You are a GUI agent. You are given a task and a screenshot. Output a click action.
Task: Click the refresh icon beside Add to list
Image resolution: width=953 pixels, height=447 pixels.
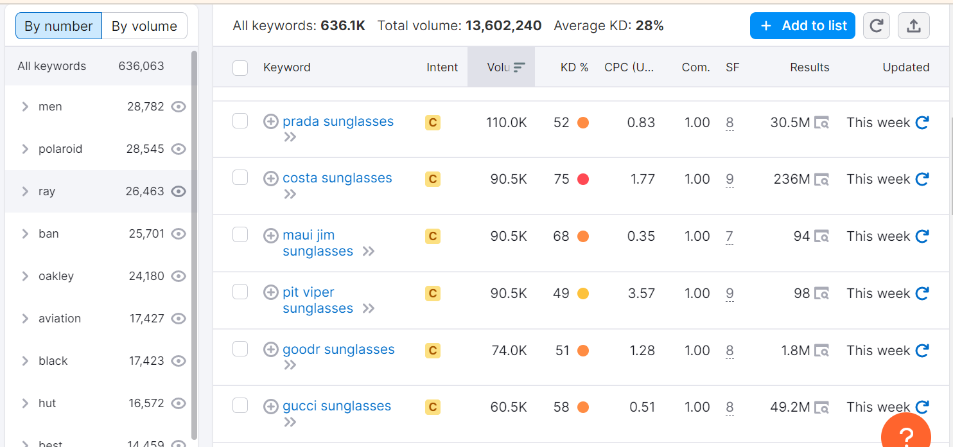click(876, 26)
